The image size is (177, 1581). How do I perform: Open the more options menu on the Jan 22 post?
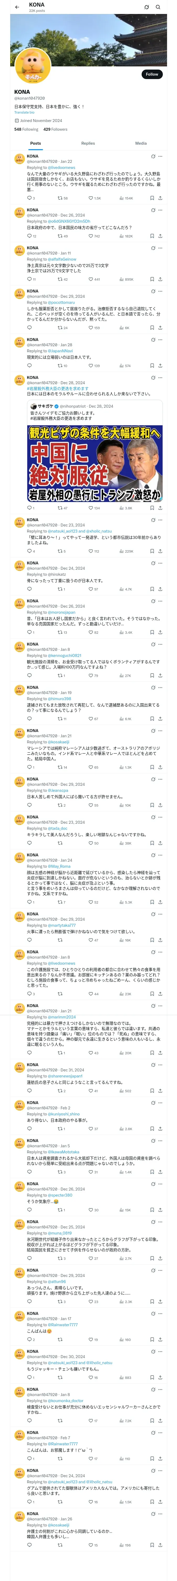[160, 157]
